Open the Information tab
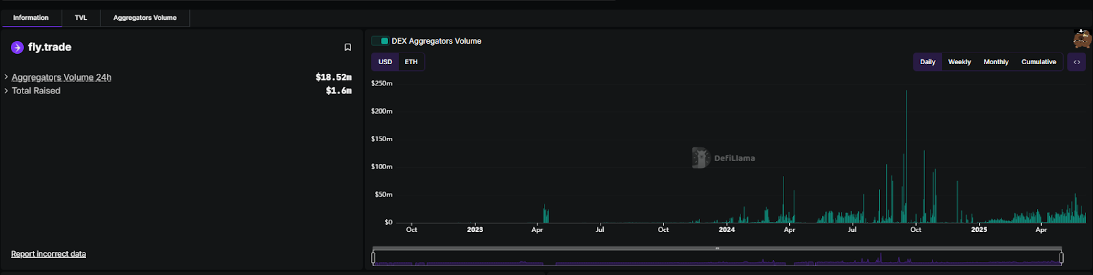Screen dimensions: 1093x275 pos(31,18)
